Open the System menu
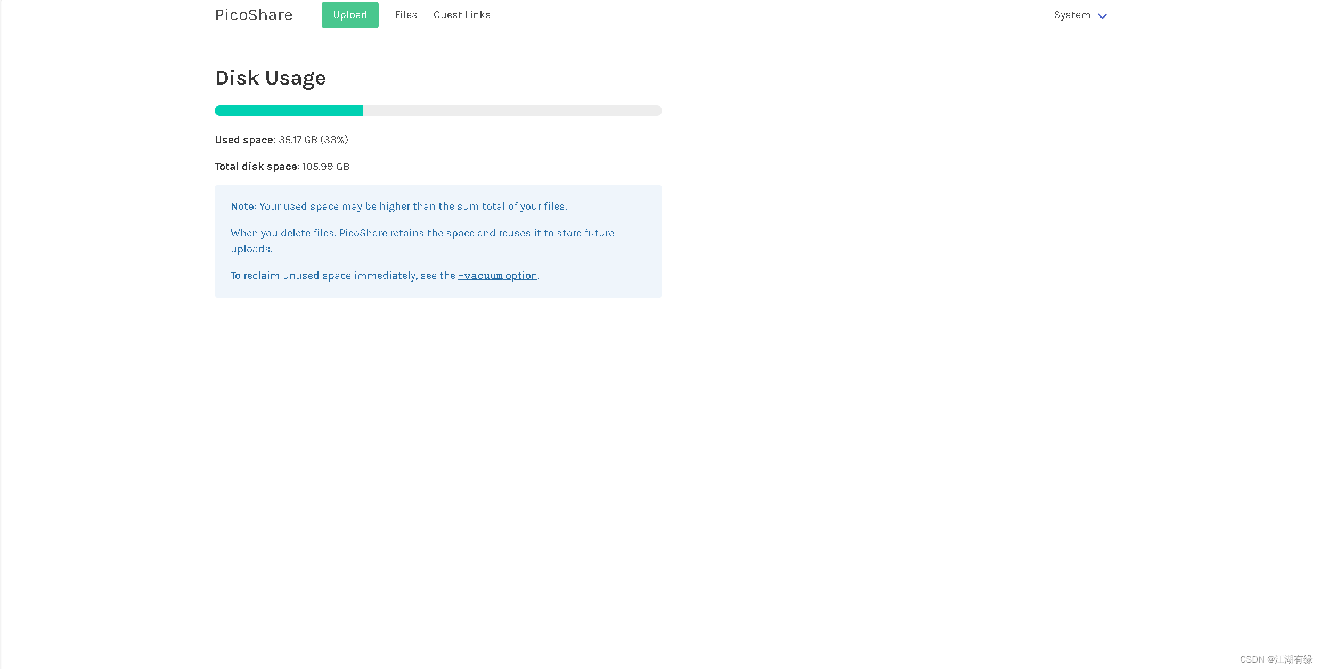Viewport: 1321px width, 669px height. (x=1072, y=15)
